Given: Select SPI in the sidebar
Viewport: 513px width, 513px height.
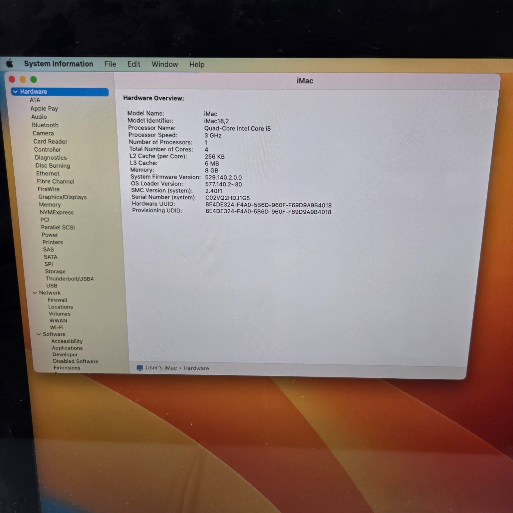Looking at the screenshot, I should point(49,264).
